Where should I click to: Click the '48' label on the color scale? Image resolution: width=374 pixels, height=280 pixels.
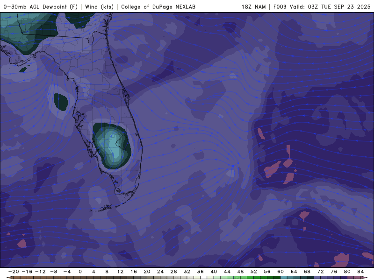click(x=240, y=272)
